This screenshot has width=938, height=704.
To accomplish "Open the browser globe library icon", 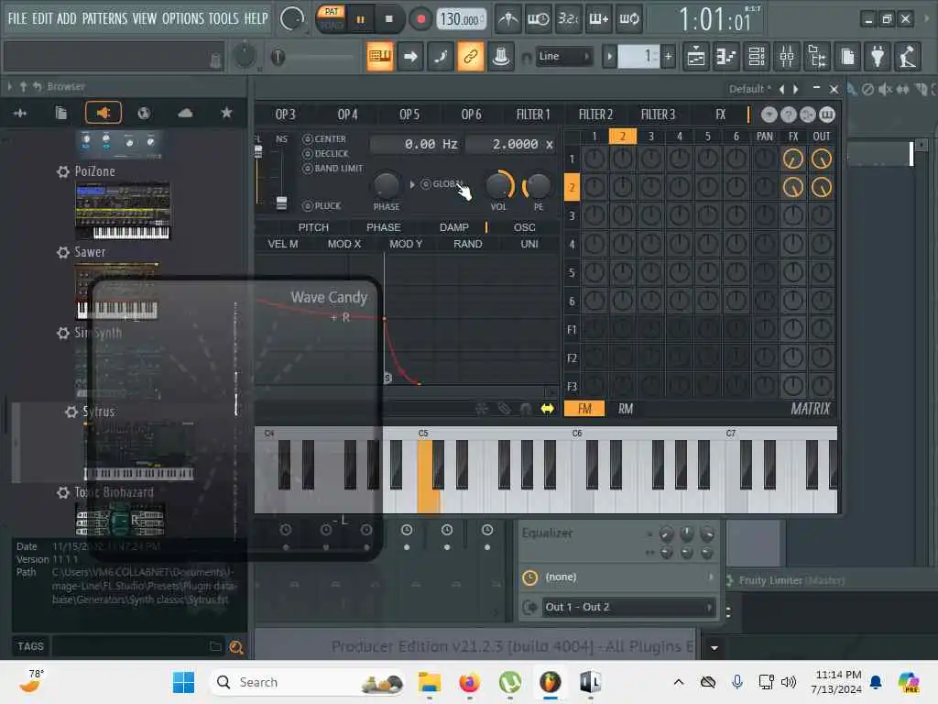I will click(x=144, y=113).
